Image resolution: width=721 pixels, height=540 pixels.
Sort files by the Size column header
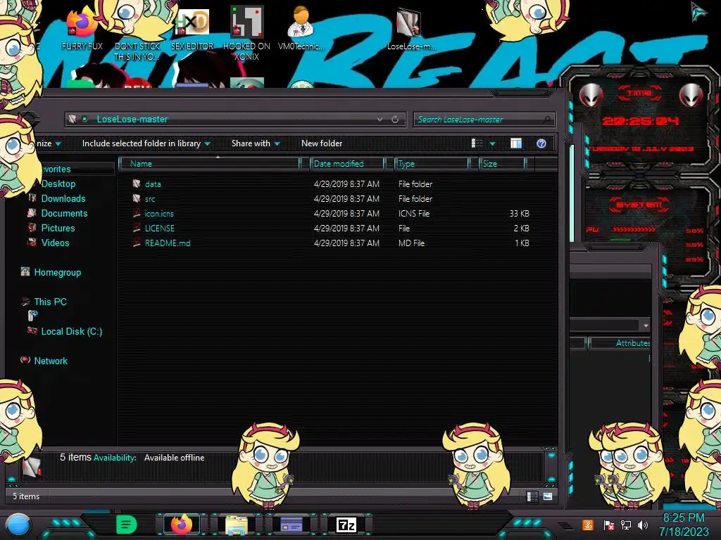pos(502,164)
